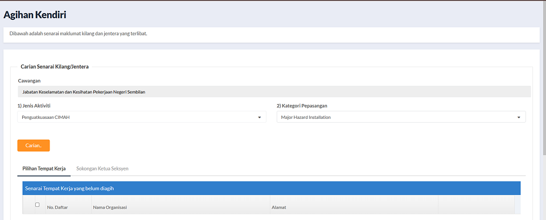The image size is (546, 220).
Task: Click the Carian Senarai Kilang/Jentera legend
Action: (55, 67)
